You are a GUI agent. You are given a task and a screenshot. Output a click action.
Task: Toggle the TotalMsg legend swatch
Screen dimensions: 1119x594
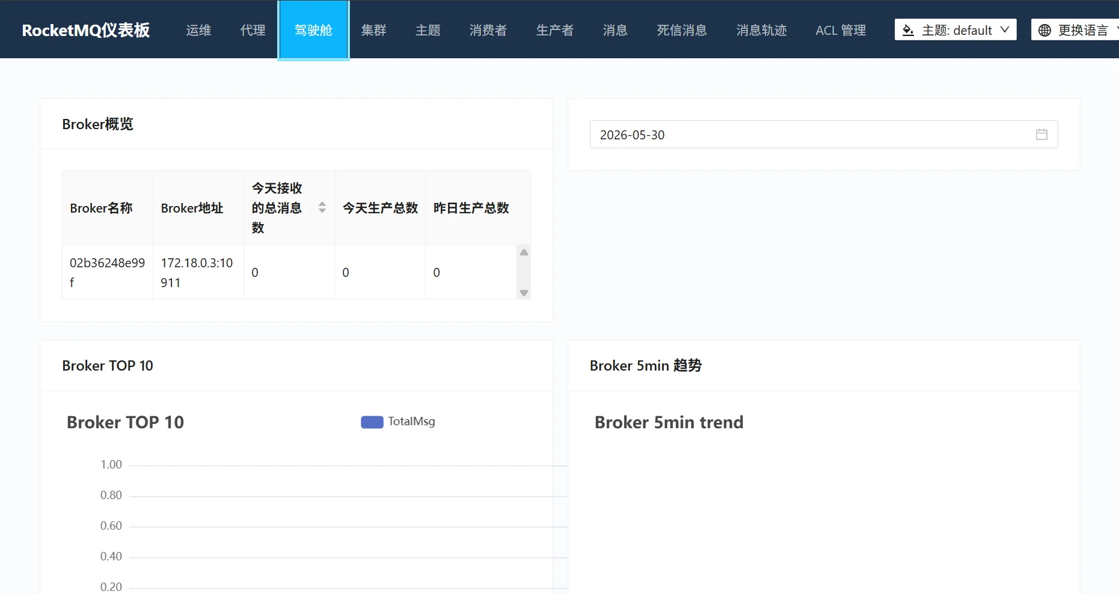click(x=372, y=422)
